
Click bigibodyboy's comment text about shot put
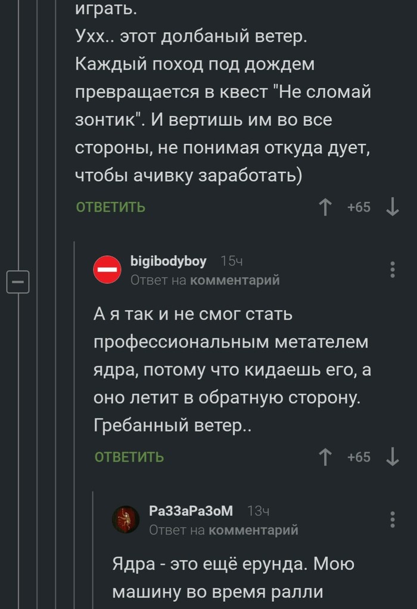pyautogui.click(x=232, y=370)
